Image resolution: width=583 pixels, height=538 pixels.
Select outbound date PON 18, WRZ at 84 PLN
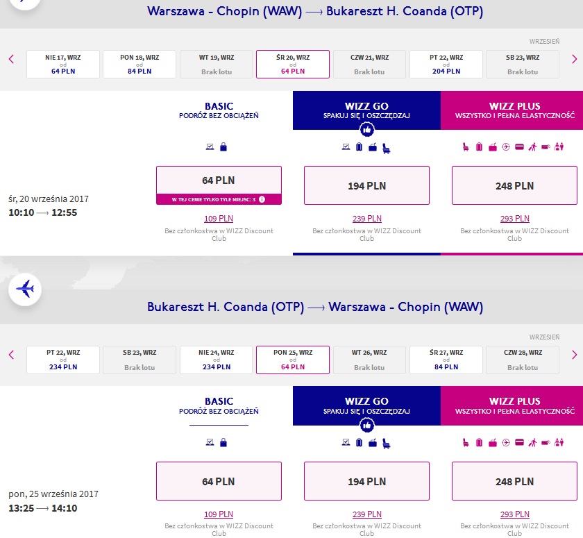140,65
